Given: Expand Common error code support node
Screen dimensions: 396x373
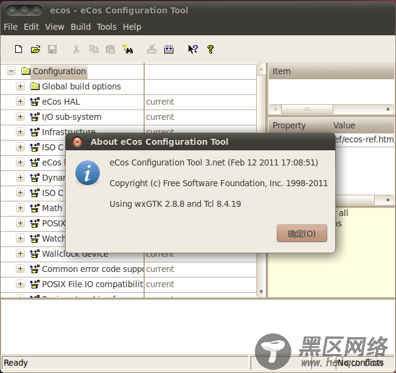Looking at the screenshot, I should pos(20,268).
